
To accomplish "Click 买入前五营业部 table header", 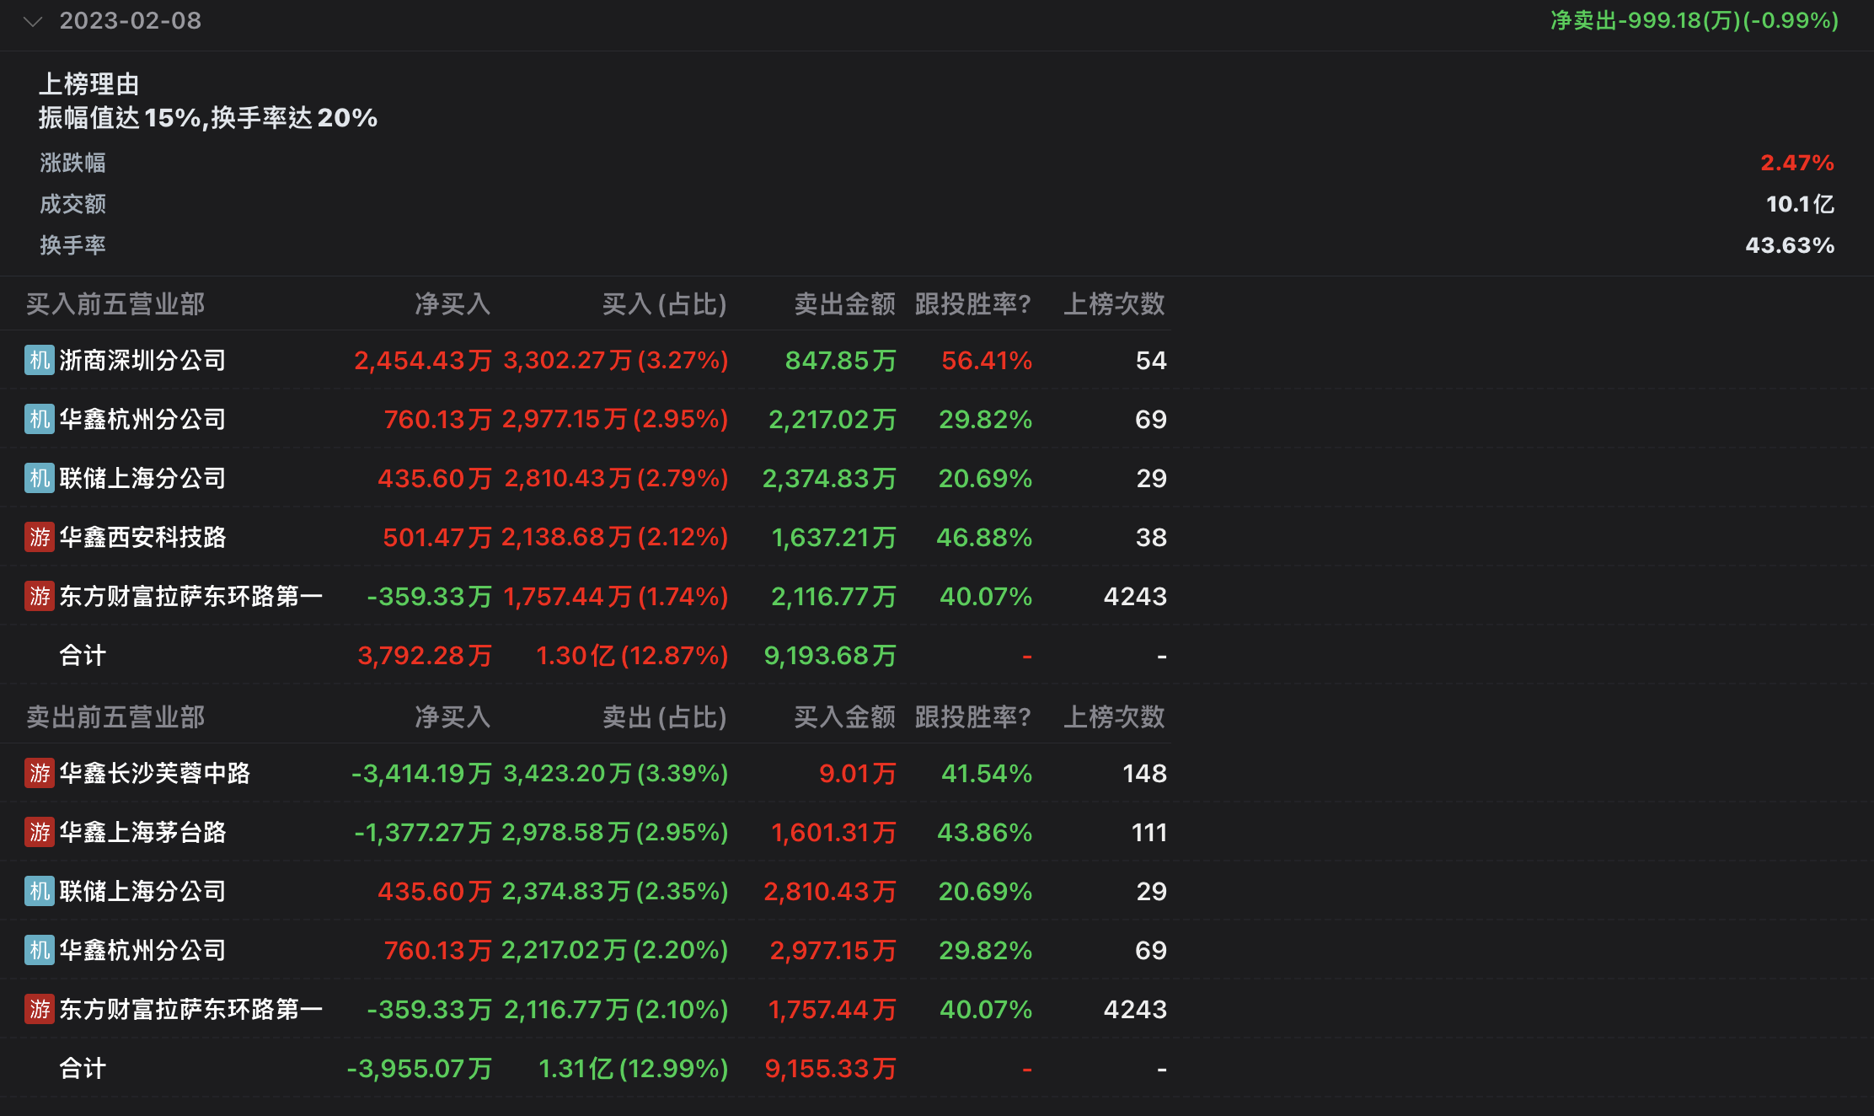I will pos(115,303).
